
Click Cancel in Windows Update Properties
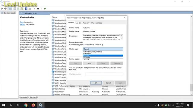click(x=108, y=83)
